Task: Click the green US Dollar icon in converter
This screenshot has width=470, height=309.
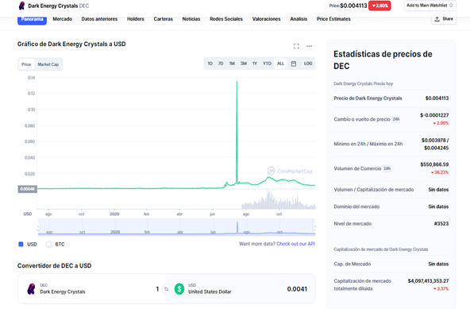Action: pyautogui.click(x=179, y=289)
